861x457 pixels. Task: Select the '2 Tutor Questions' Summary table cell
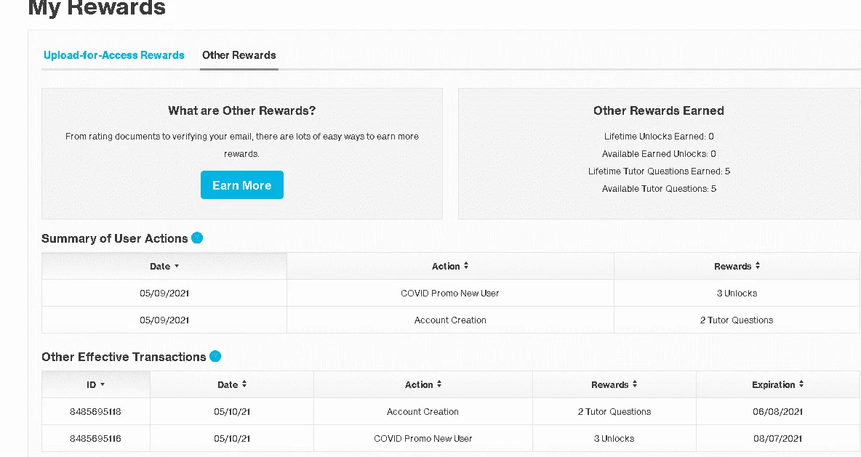tap(737, 320)
